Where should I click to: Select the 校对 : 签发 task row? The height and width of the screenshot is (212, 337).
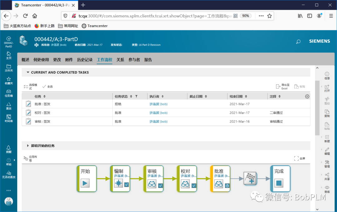[x=166, y=113]
